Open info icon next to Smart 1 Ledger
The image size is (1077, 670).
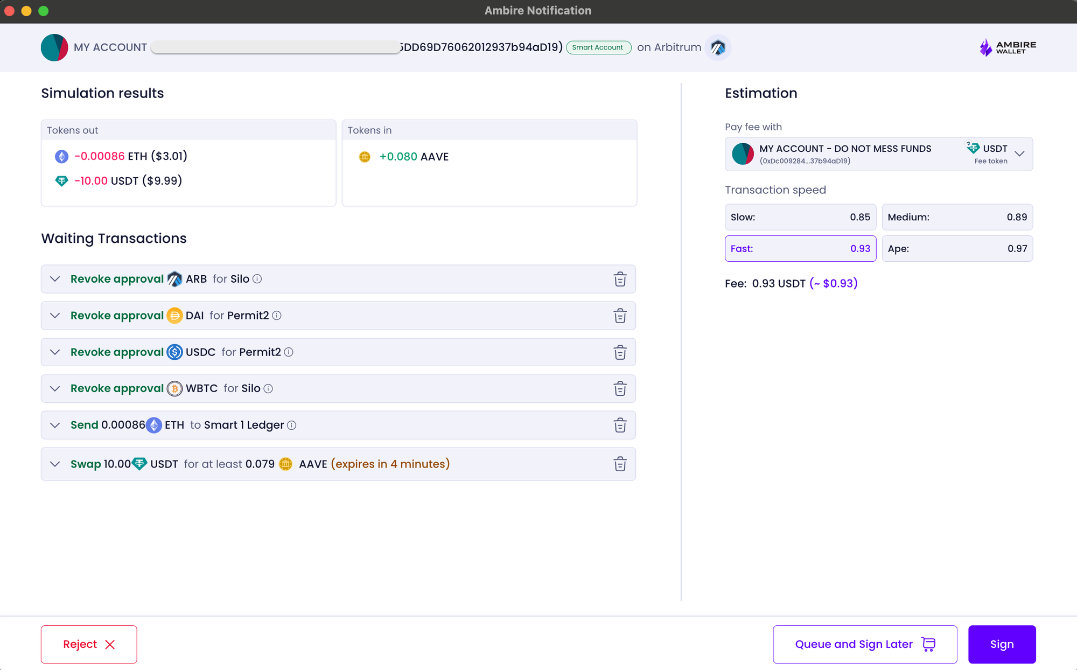click(292, 425)
